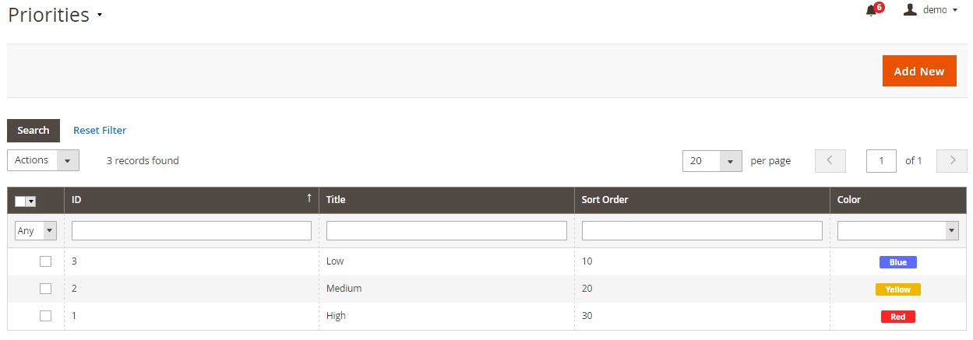The image size is (973, 340).
Task: Sort by the Color column header
Action: 899,200
